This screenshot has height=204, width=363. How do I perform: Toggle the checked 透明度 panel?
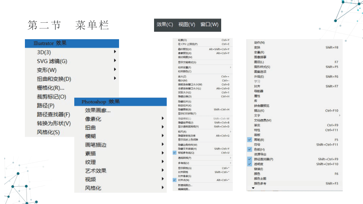[295, 164]
